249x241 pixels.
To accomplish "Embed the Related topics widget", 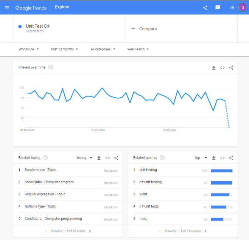I will pyautogui.click(x=107, y=158).
